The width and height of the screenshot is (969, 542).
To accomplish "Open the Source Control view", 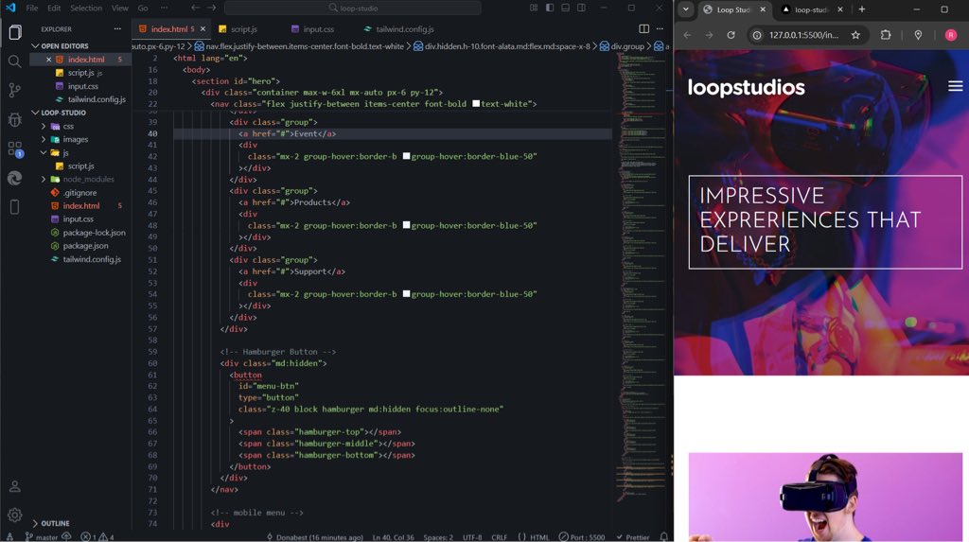I will coord(15,90).
